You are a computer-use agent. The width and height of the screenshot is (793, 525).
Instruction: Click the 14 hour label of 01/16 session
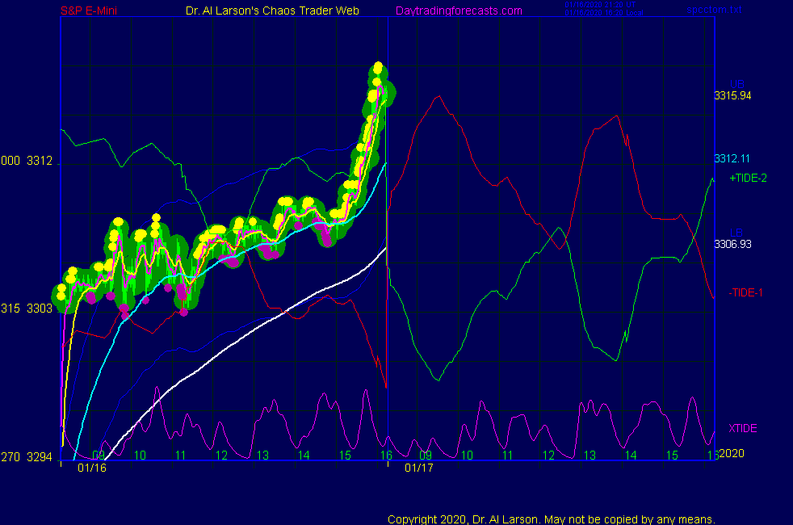(304, 456)
